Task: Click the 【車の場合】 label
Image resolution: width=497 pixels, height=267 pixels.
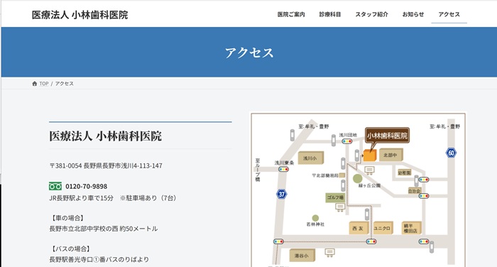Action: click(67, 218)
